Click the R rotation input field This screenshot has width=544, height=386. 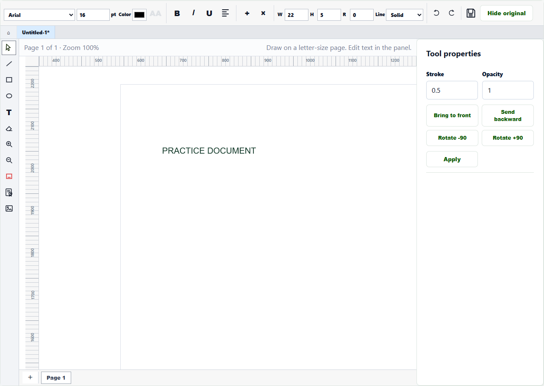(362, 15)
